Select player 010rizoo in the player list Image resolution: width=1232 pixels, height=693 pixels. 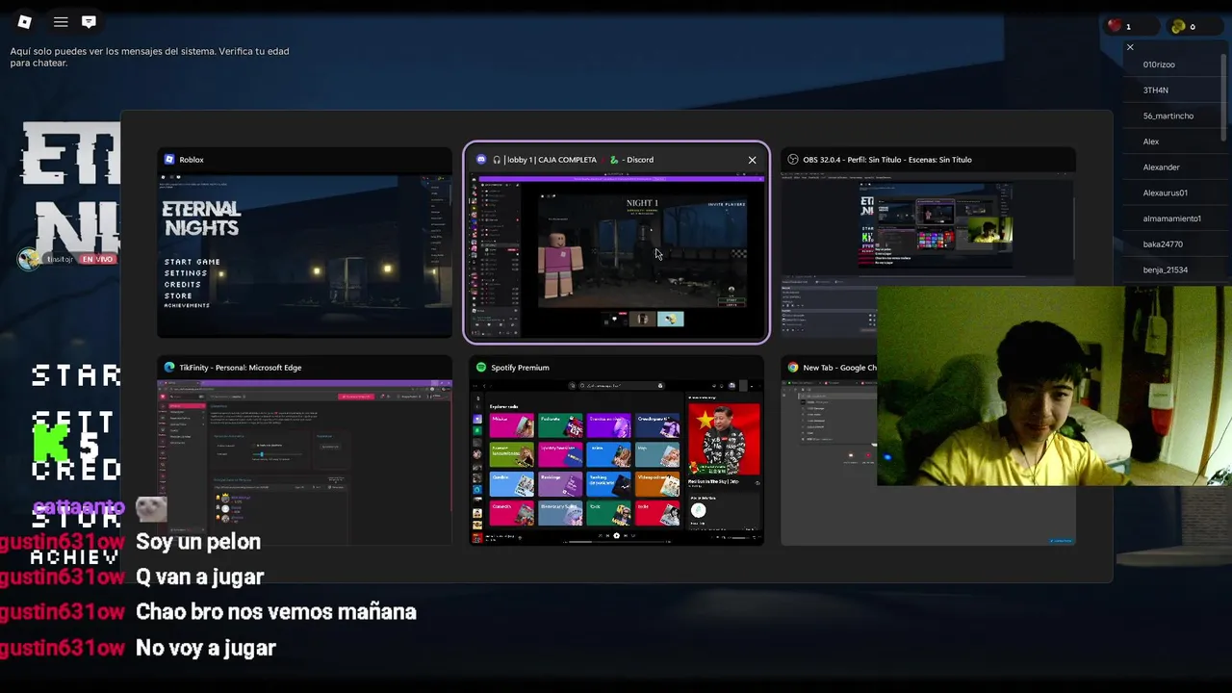1159,64
